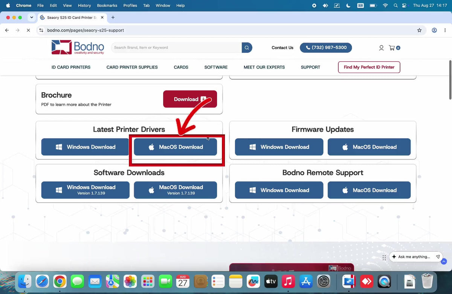Screen dimensions: 452x294
Task: Open the Trash in the Dock
Action: [x=428, y=281]
